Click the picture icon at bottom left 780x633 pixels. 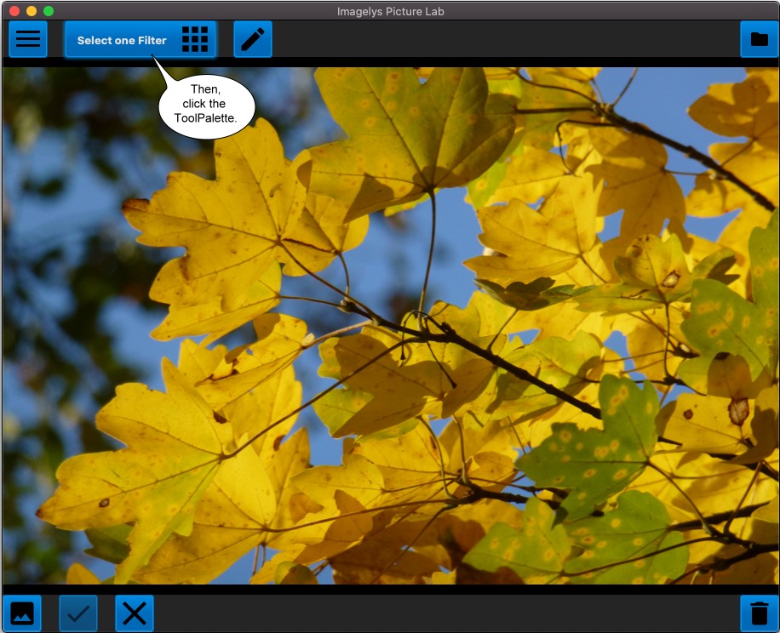[x=22, y=613]
